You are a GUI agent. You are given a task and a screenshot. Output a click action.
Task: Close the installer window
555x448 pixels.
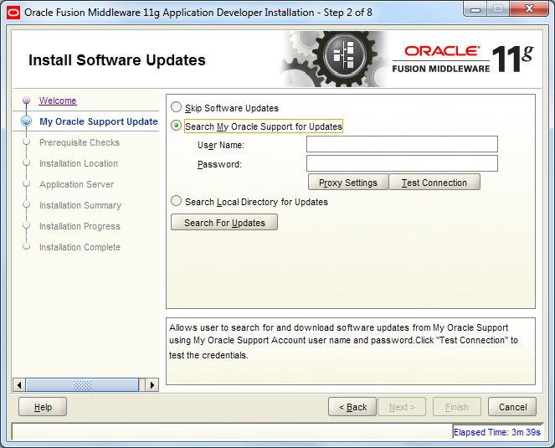pos(529,9)
